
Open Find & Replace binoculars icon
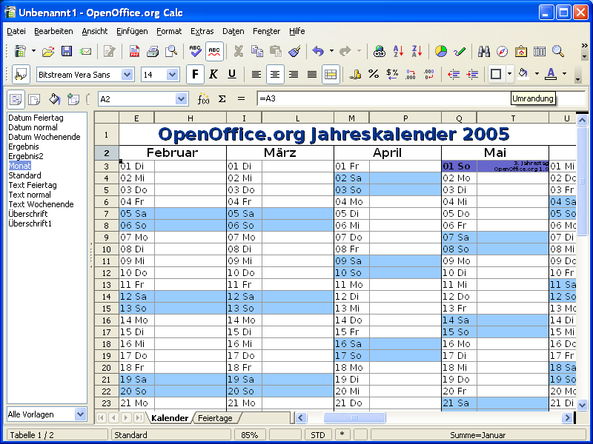pyautogui.click(x=484, y=51)
